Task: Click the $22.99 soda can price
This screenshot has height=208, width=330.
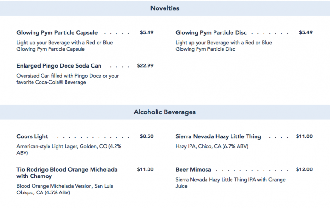Action: coord(145,66)
